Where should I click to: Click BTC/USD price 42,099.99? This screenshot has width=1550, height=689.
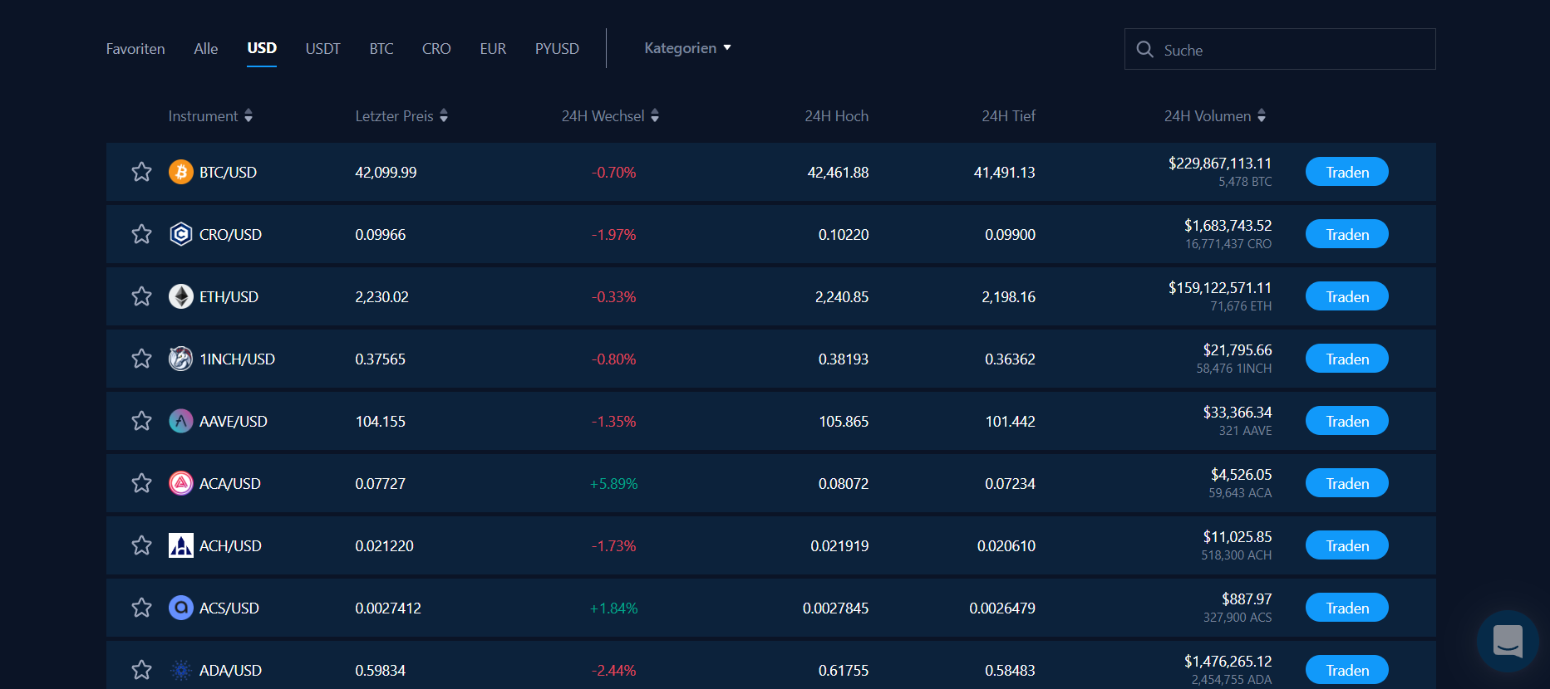pos(386,172)
